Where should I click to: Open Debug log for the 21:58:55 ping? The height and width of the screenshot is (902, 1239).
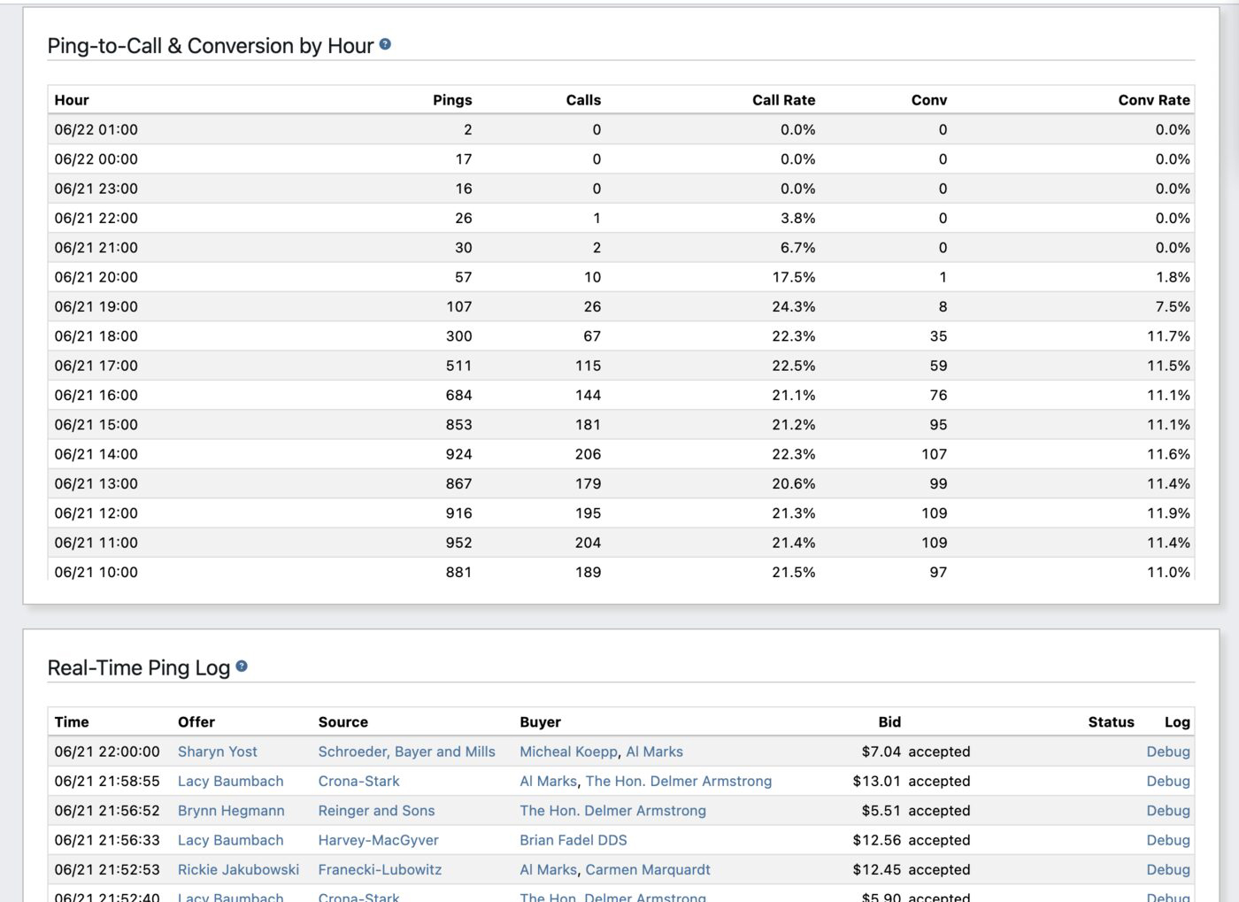point(1168,781)
